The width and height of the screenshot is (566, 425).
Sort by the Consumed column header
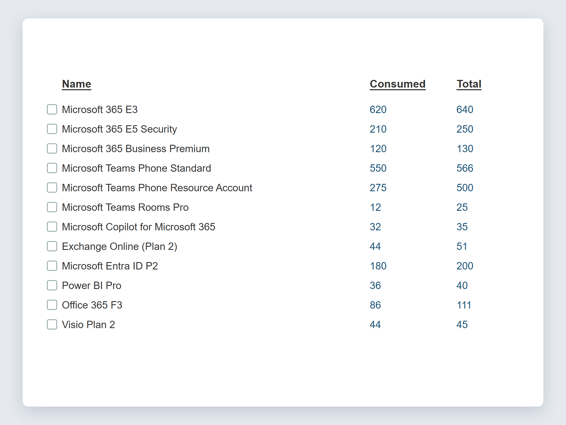click(x=398, y=84)
